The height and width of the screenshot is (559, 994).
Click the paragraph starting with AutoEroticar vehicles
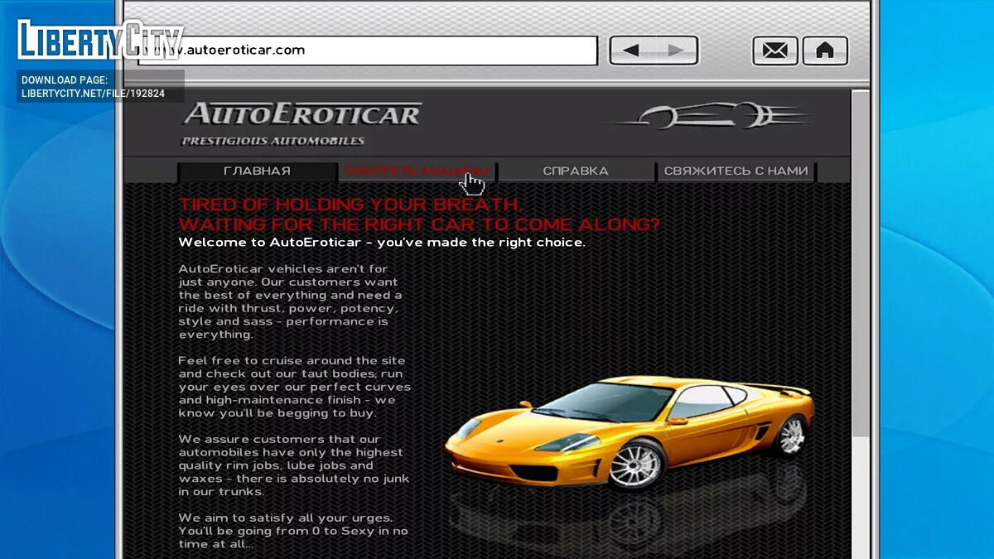pos(291,301)
